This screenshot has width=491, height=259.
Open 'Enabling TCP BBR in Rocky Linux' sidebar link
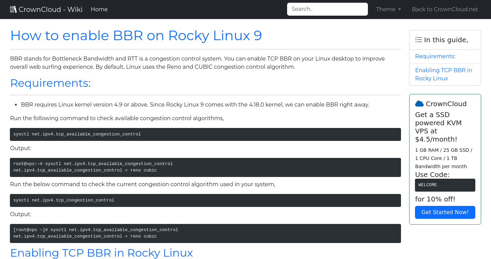point(444,74)
